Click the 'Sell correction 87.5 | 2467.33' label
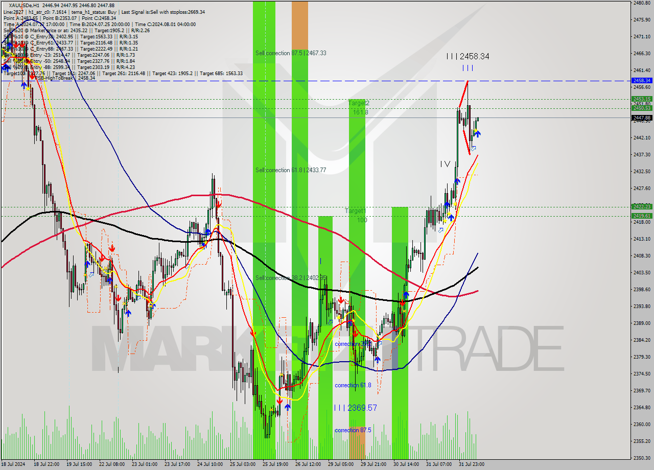This screenshot has height=470, width=654. [x=291, y=53]
